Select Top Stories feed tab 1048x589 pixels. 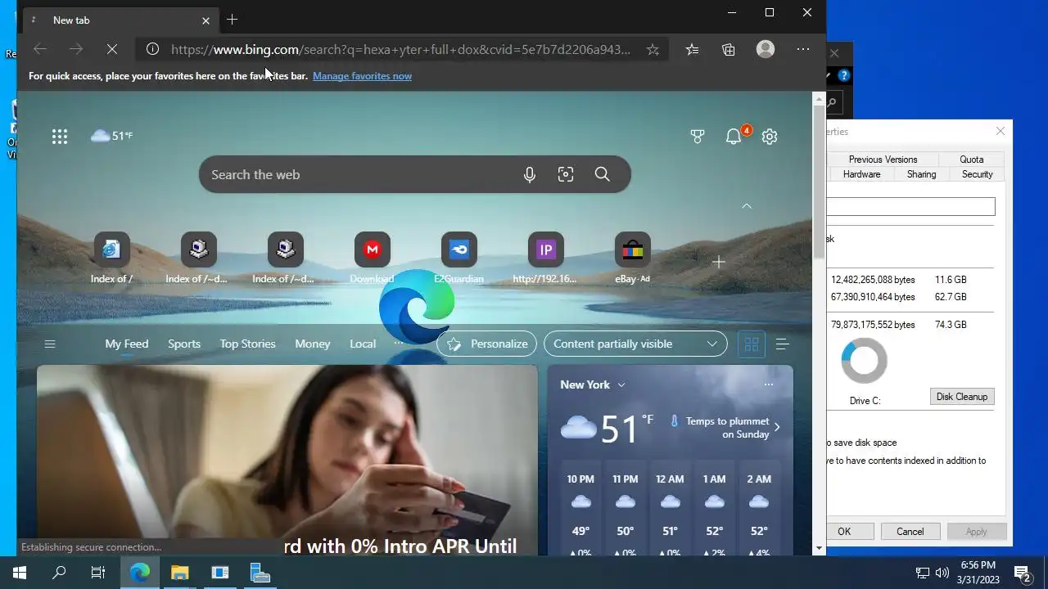[x=247, y=344]
